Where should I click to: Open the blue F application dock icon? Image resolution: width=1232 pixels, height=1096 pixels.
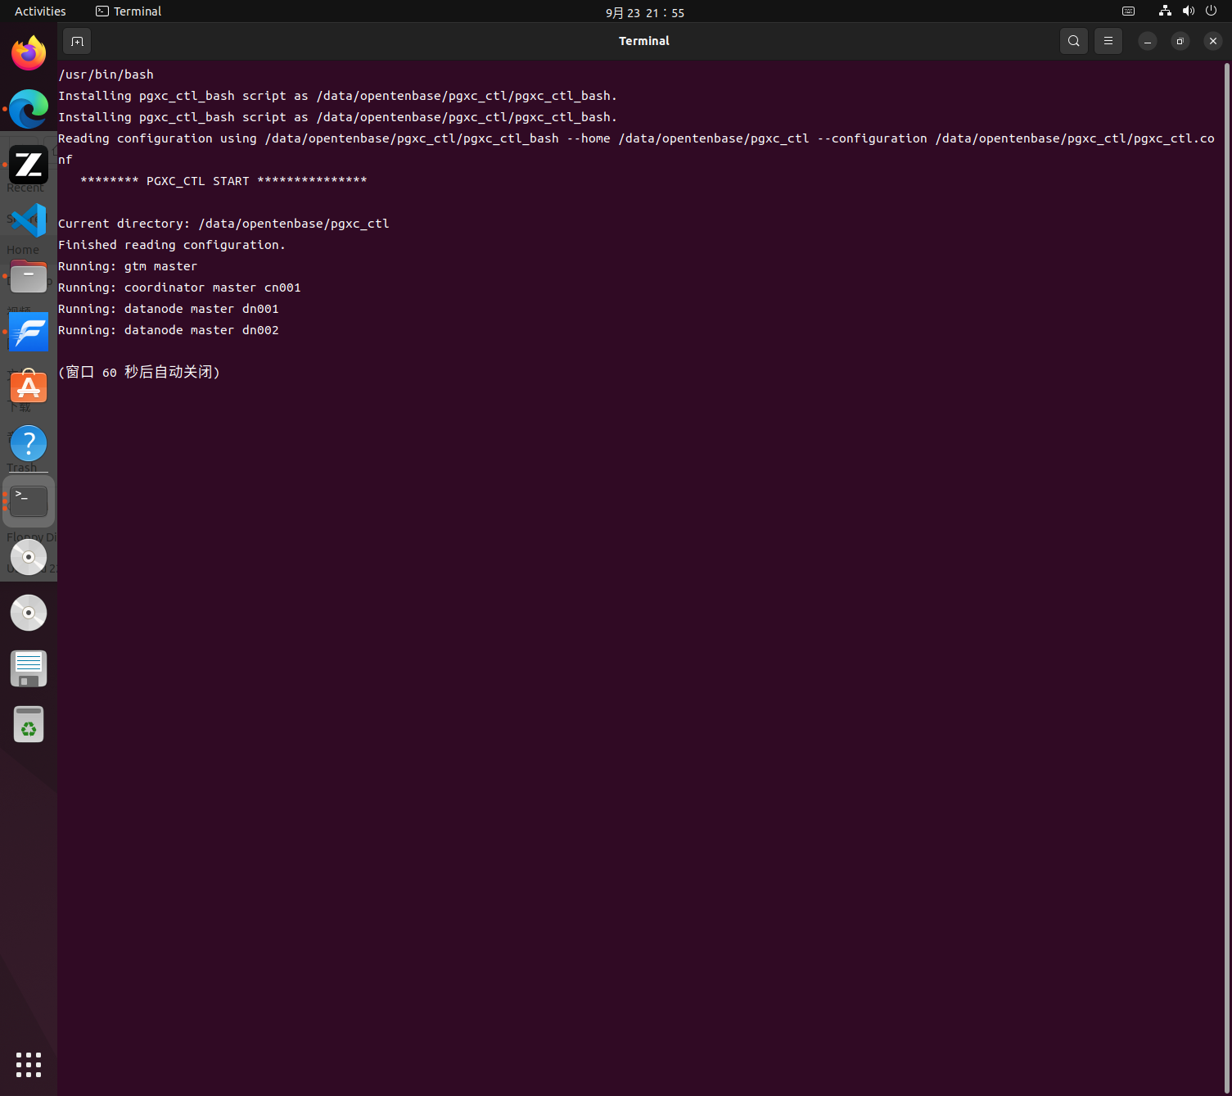tap(29, 332)
